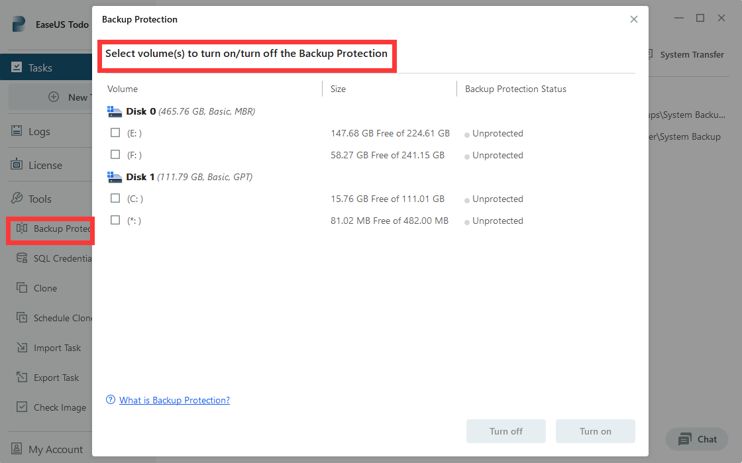Go to the License section
The height and width of the screenshot is (463, 742).
coord(44,165)
